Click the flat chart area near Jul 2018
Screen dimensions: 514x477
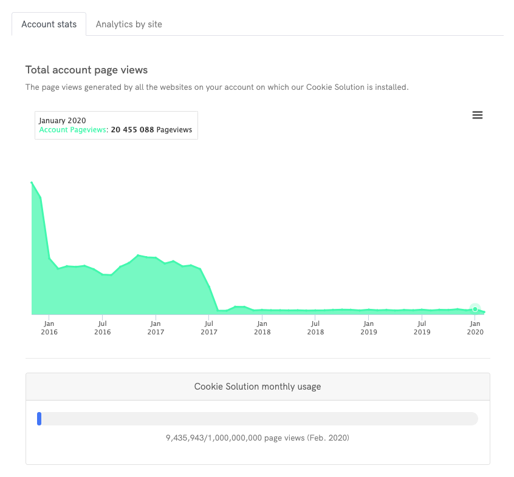coord(315,310)
